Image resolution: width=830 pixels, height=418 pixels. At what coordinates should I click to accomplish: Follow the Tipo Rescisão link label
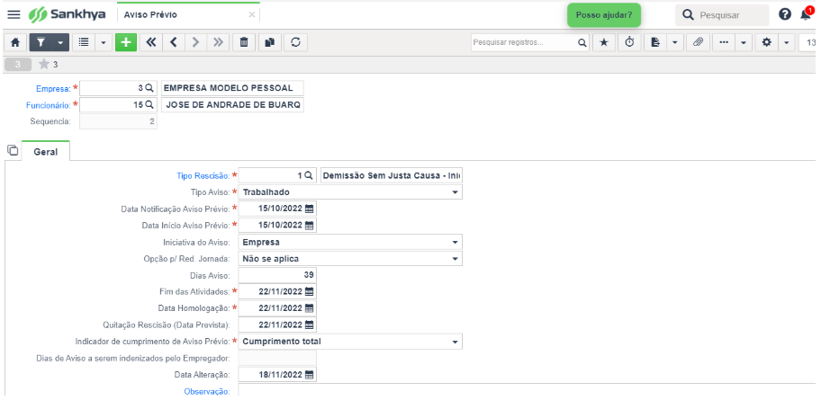click(203, 176)
